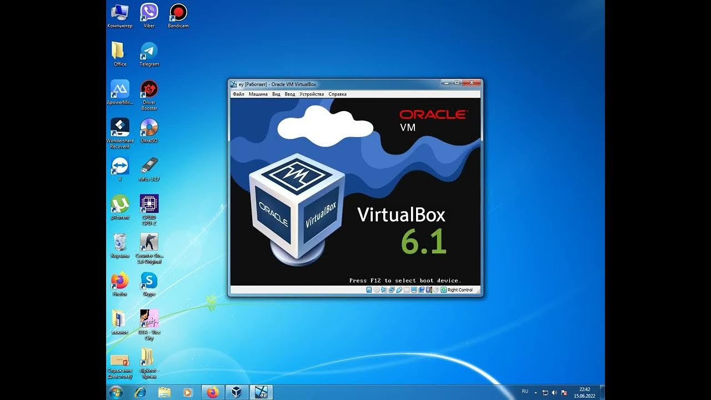Open the Вид menu
Image resolution: width=711 pixels, height=400 pixels.
point(276,94)
